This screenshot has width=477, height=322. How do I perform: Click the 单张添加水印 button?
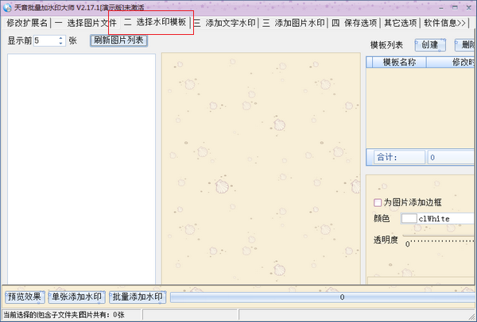76,297
